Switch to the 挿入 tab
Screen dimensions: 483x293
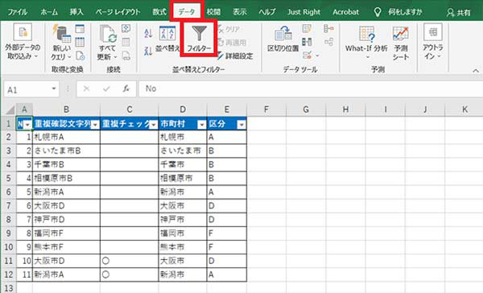pyautogui.click(x=76, y=12)
